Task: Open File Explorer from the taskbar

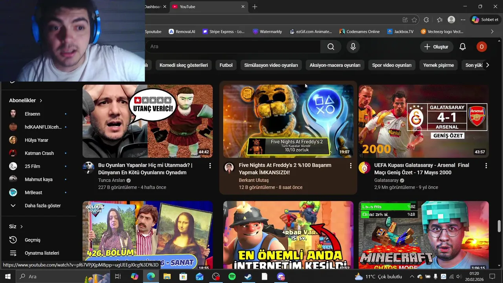Action: click(167, 277)
